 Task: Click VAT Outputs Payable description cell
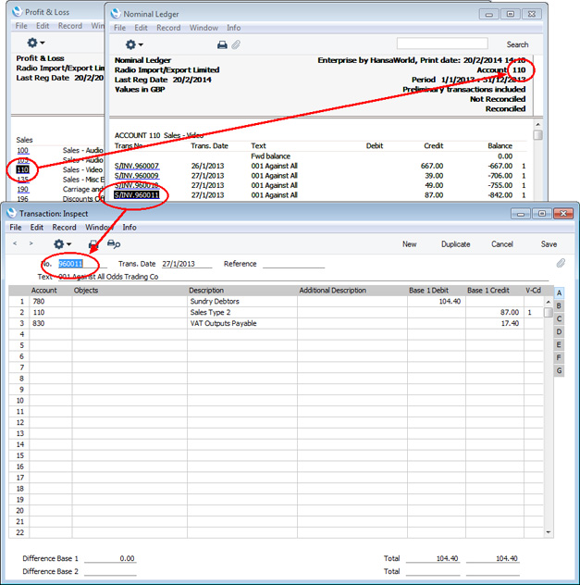click(242, 323)
